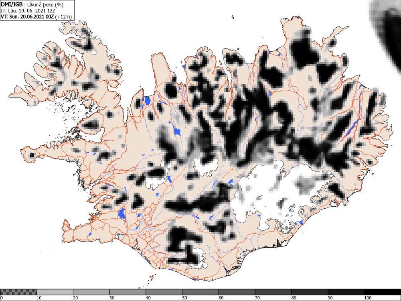Select the 10-20 percent legend swatch
401x301 pixels.
(x=55, y=292)
